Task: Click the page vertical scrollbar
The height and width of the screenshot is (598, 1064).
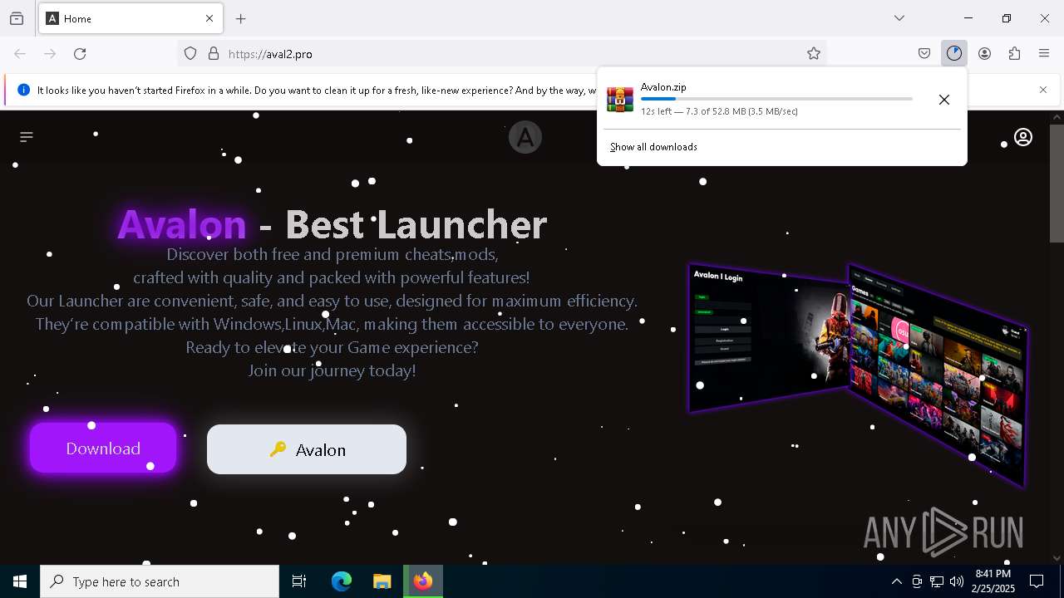Action: pos(1057,183)
